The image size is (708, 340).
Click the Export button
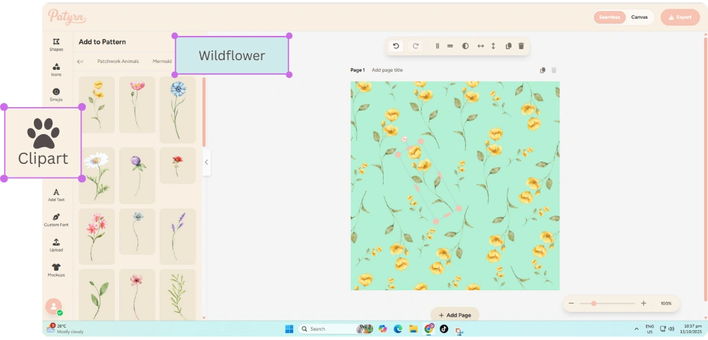click(x=680, y=17)
